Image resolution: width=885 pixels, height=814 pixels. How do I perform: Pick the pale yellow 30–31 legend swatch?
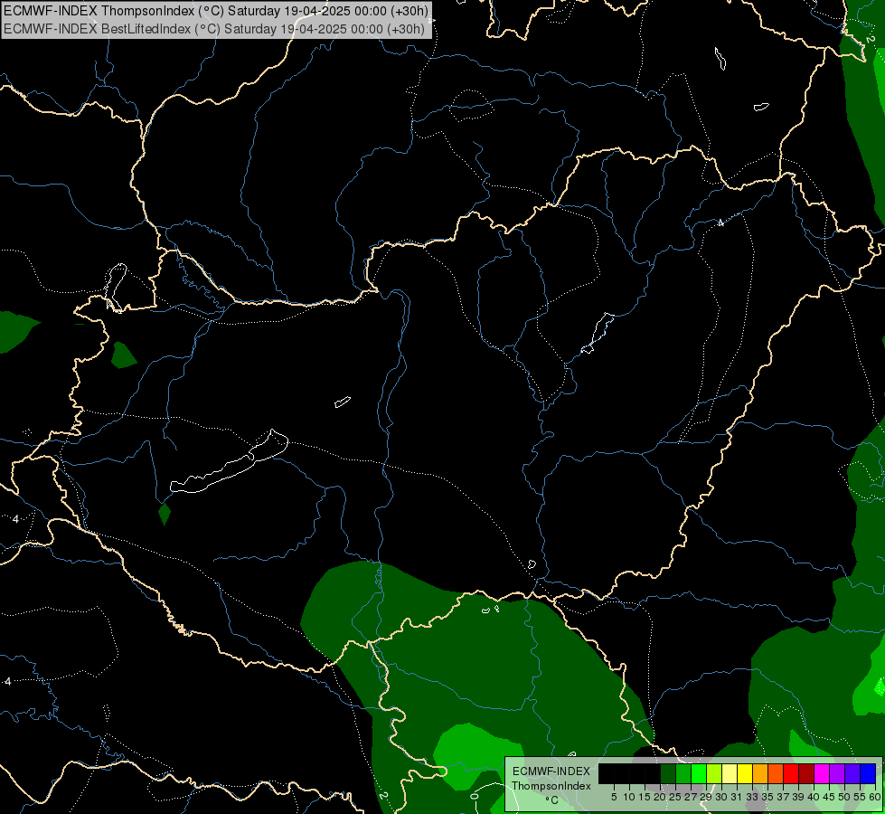click(x=730, y=773)
